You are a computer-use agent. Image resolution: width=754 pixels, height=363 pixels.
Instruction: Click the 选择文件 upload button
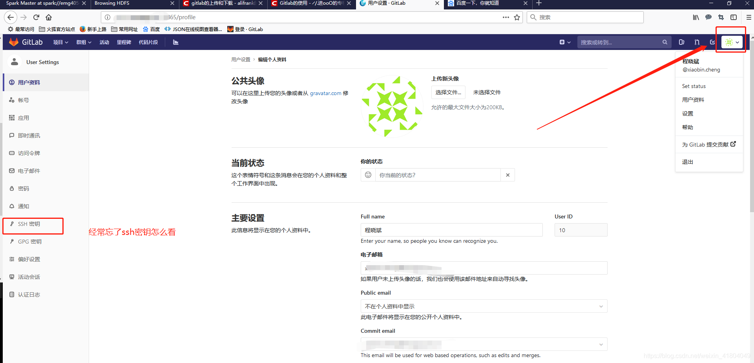pyautogui.click(x=448, y=92)
